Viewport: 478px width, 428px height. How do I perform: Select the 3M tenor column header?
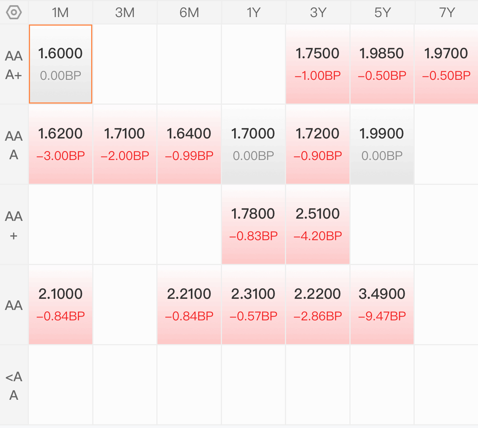[x=125, y=13]
